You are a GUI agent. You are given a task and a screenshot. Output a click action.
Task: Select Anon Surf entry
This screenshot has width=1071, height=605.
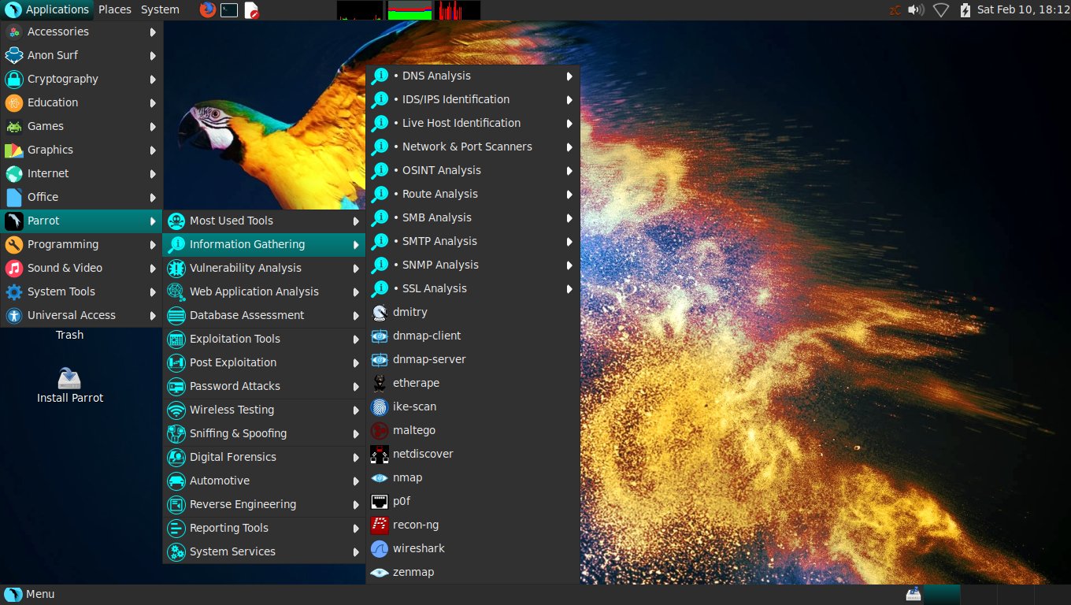click(x=82, y=55)
